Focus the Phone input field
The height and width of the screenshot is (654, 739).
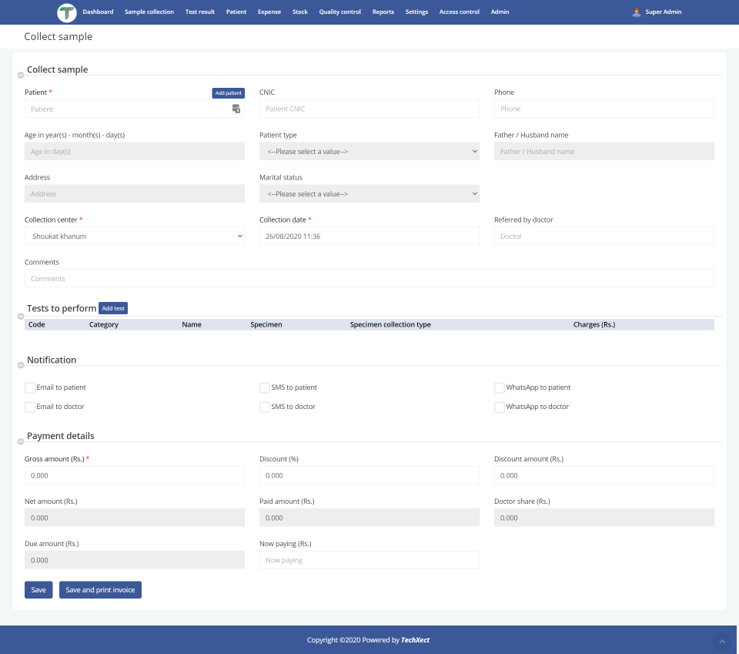pos(604,109)
